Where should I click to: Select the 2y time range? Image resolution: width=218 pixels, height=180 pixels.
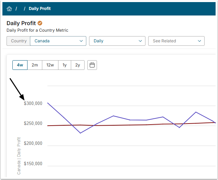(78, 65)
